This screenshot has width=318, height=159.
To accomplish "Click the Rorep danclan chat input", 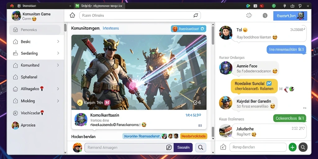I will point(258,147).
